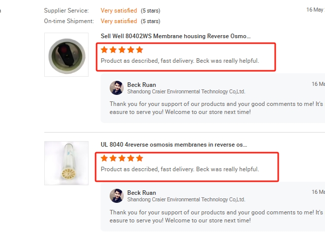Viewport: 325px width, 239px height.
Task: Click the Supplier Service "Very satisfied" rating
Action: [119, 11]
